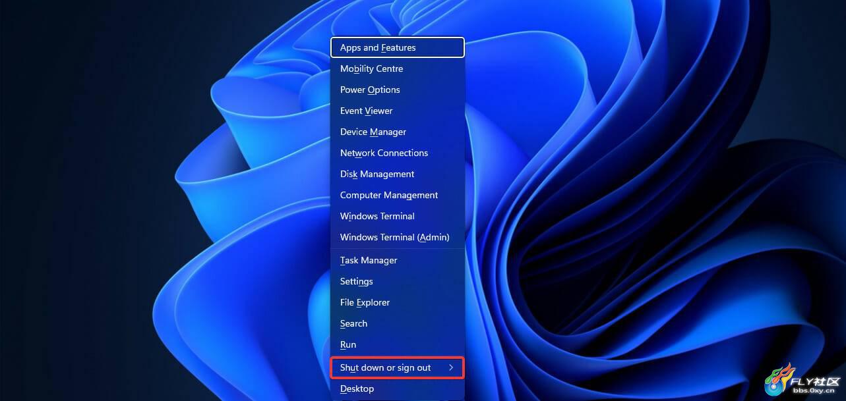Choose Network Connections
The image size is (846, 401).
pos(398,153)
